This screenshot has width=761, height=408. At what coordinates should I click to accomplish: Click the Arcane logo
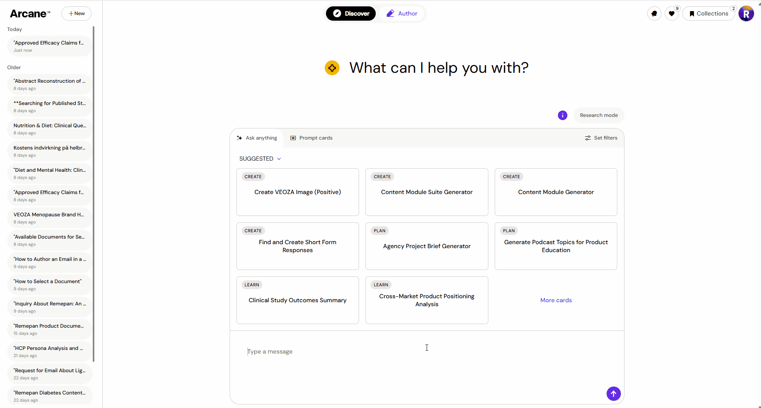point(30,14)
